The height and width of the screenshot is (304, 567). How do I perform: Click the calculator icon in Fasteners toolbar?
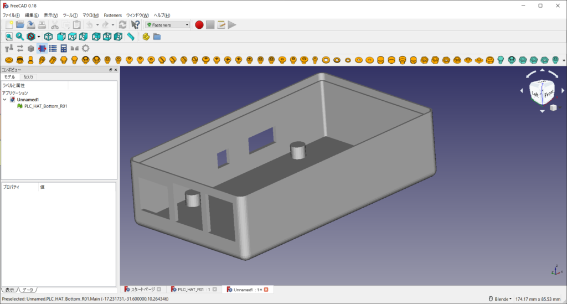64,48
